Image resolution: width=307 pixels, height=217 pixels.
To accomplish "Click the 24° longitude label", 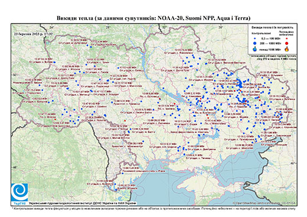I will [52, 27].
